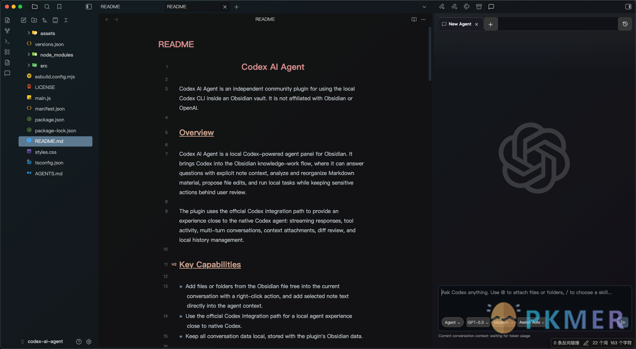Add a new editor tab
636x349 pixels.
(237, 7)
